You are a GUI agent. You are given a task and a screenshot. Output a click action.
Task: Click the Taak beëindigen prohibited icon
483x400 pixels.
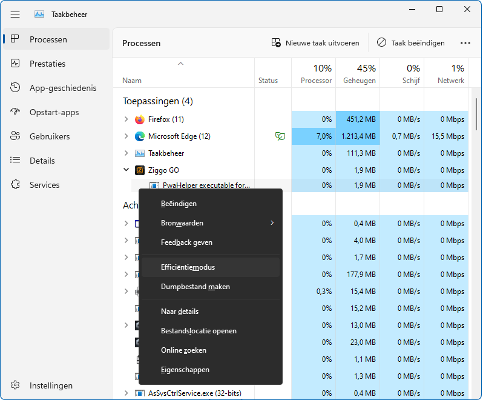(381, 42)
